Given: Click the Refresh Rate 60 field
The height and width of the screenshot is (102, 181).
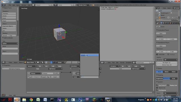Looking at the screenshot, I should [x=167, y=65].
